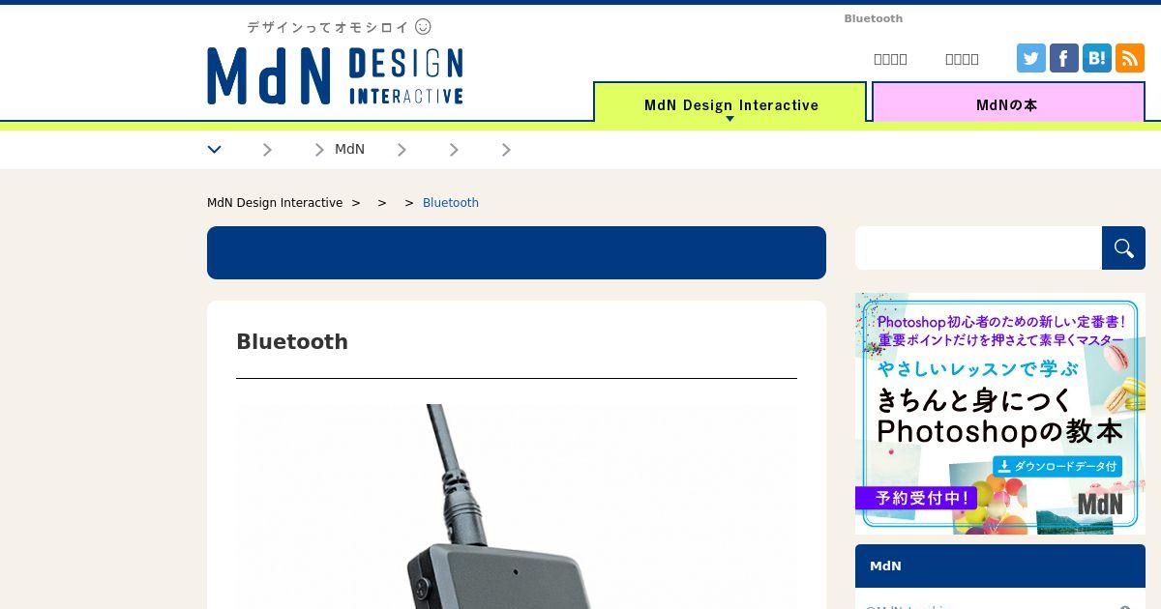Click the Bluetooth article heading

(292, 342)
